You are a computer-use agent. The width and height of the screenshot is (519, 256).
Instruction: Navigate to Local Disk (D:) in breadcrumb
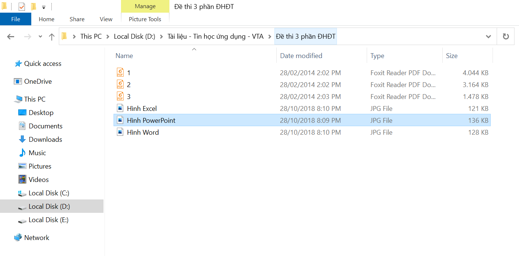point(134,36)
